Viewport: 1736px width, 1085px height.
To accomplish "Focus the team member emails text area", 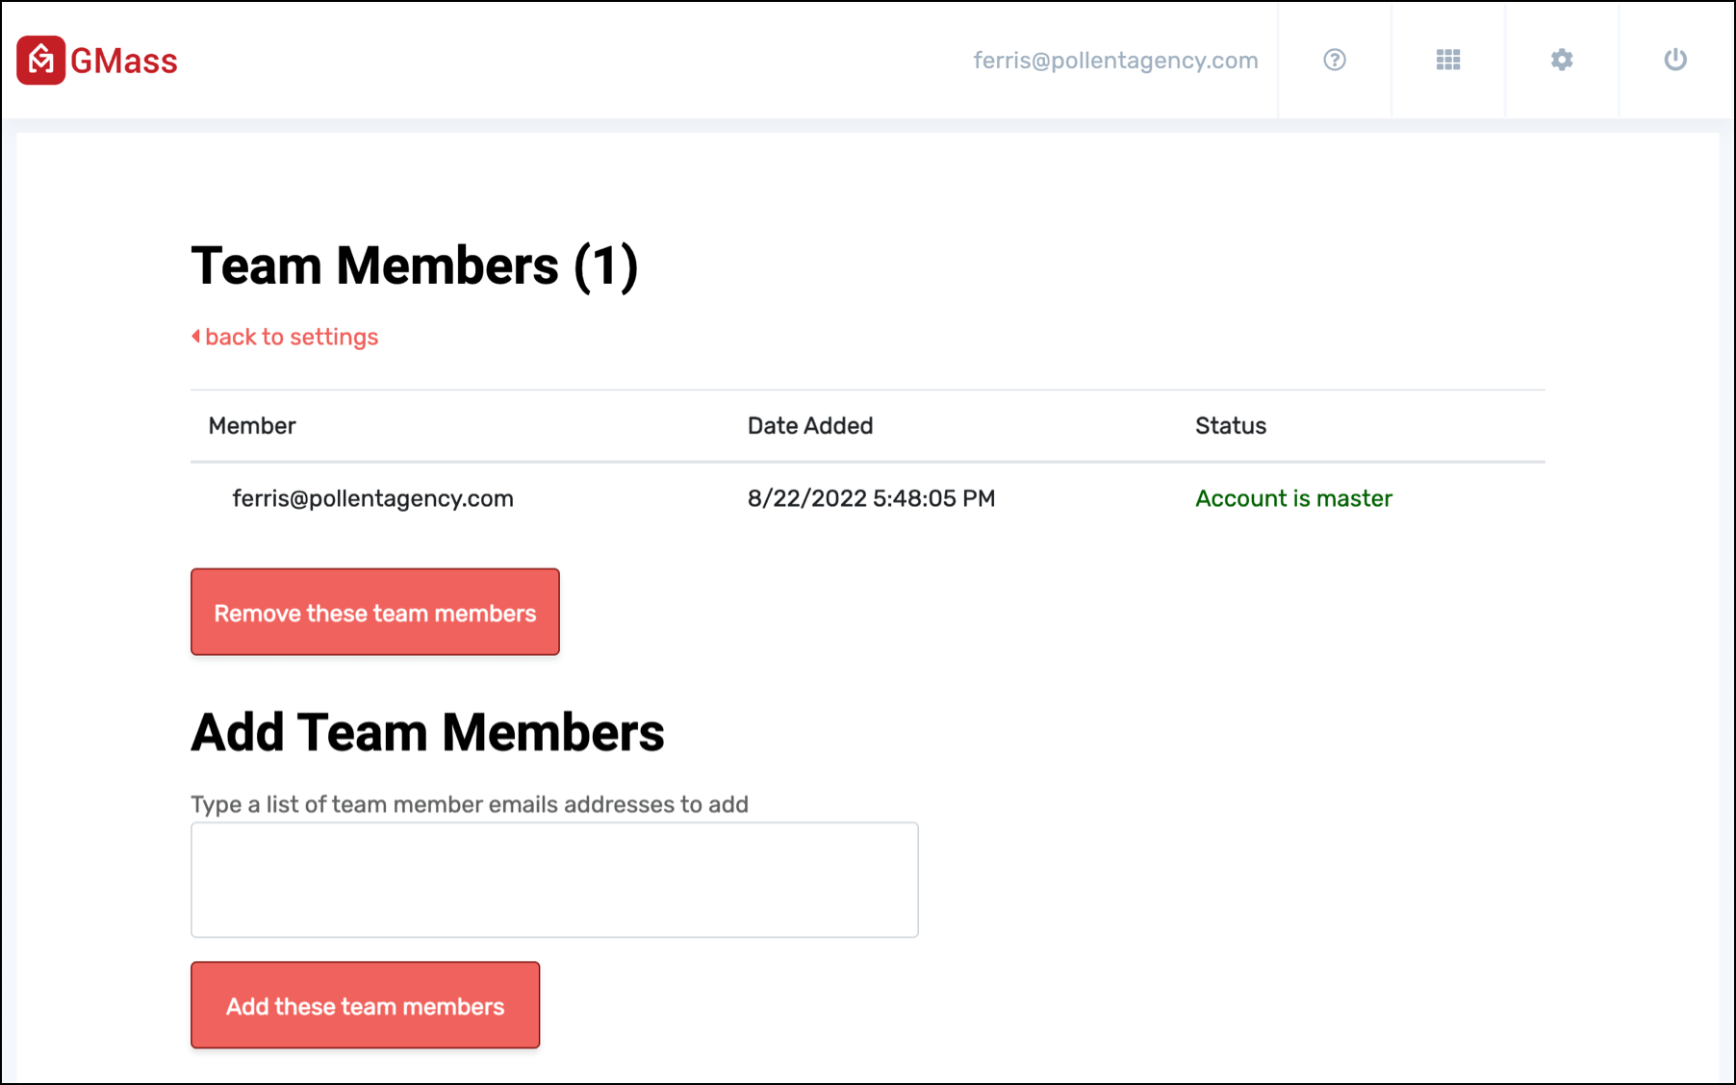I will pyautogui.click(x=554, y=879).
